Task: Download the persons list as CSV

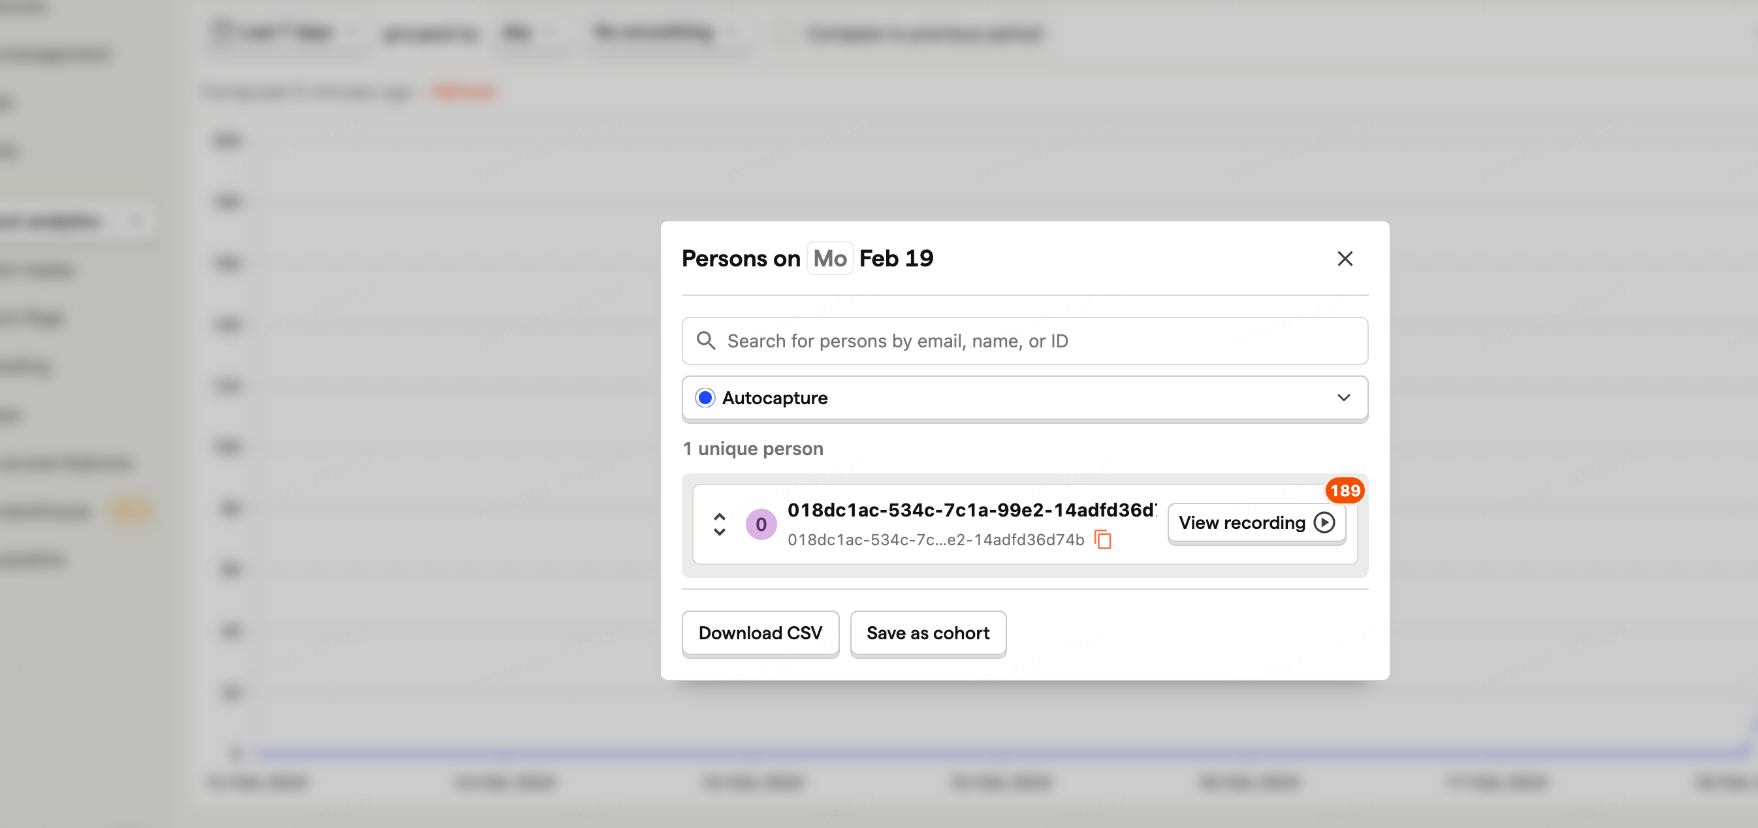Action: 760,633
